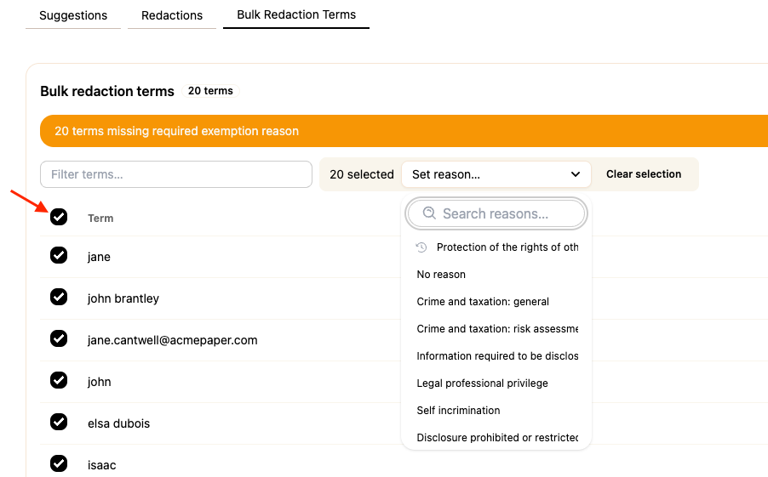This screenshot has width=768, height=477.
Task: Click the isaac term text
Action: [x=102, y=465]
